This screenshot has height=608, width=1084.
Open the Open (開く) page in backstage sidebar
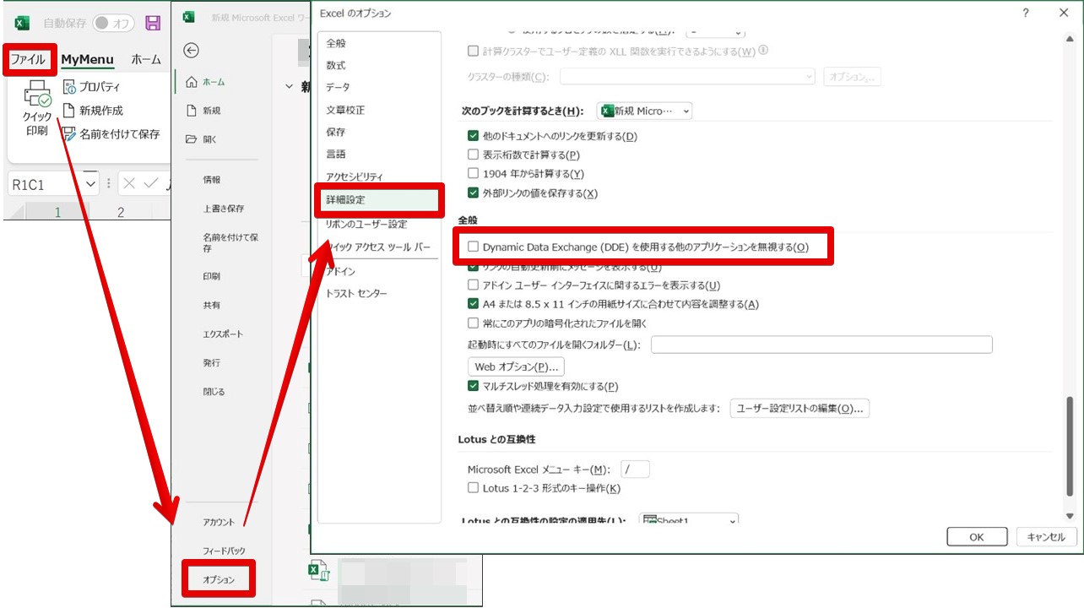(201, 139)
